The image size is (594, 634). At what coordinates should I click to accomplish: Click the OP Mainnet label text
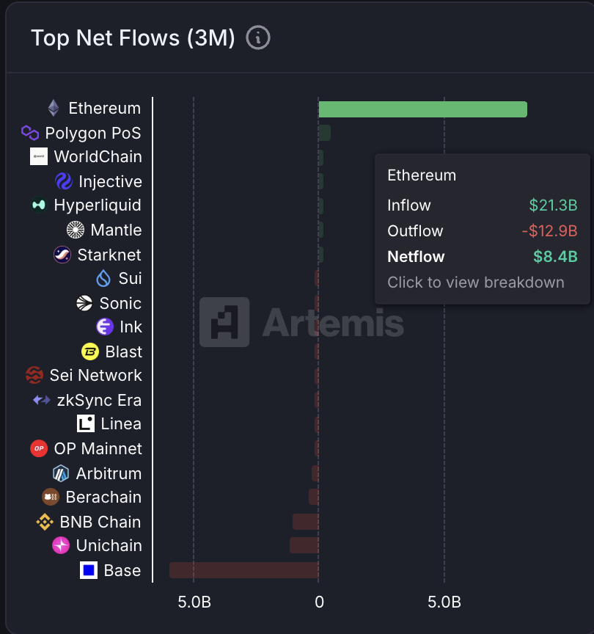98,448
